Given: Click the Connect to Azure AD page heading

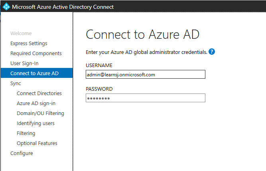Looking at the screenshot, I should pos(142,34).
